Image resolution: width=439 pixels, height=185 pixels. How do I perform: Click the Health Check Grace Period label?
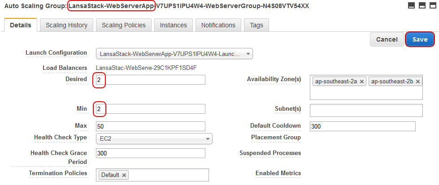[x=58, y=157]
